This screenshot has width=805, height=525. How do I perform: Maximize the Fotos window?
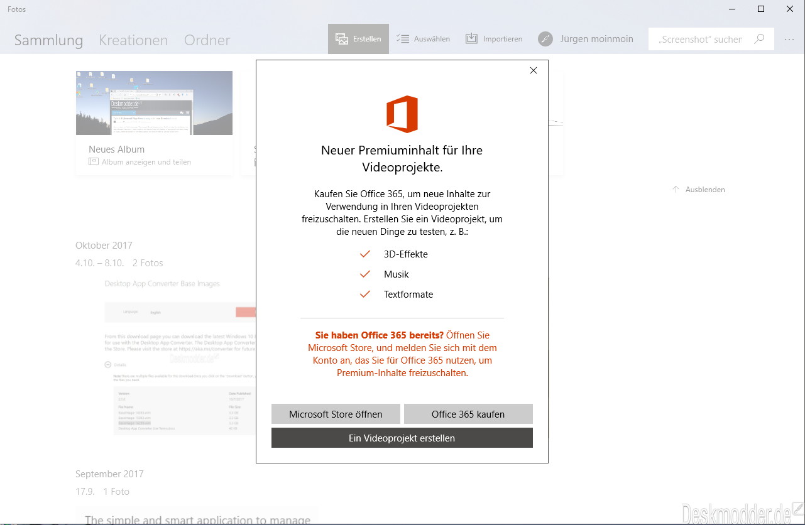pyautogui.click(x=761, y=9)
